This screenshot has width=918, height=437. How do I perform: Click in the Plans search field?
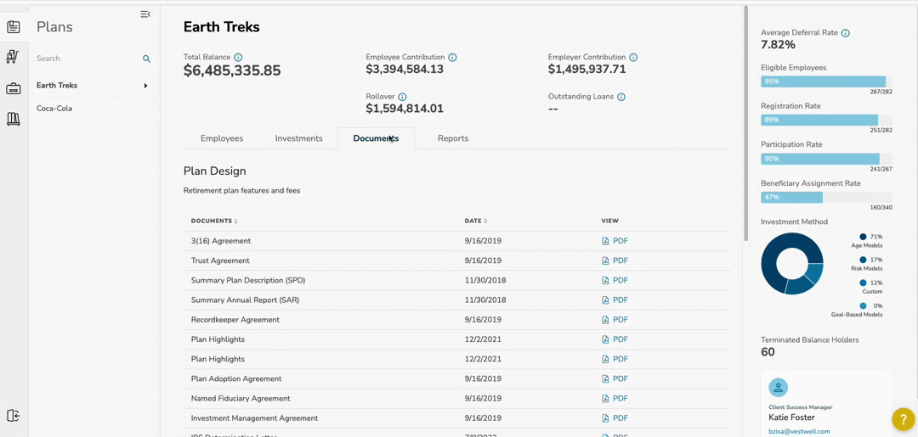88,59
